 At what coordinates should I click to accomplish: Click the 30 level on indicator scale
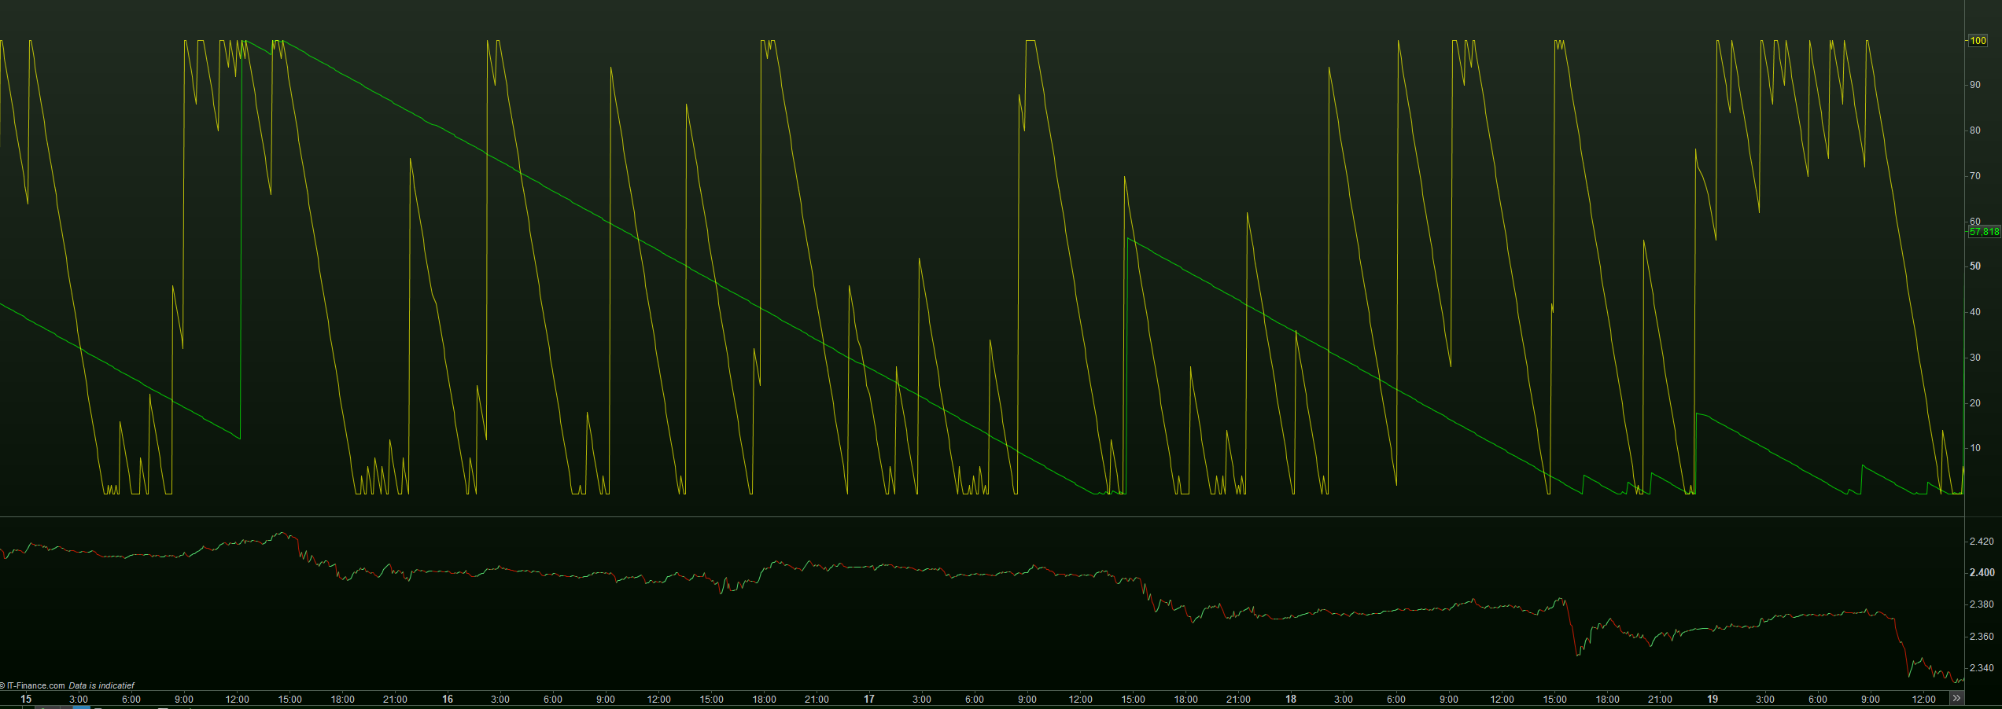1975,358
